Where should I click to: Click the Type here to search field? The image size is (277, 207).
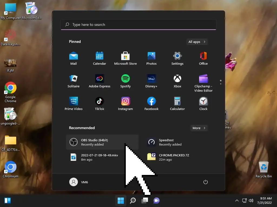138,25
